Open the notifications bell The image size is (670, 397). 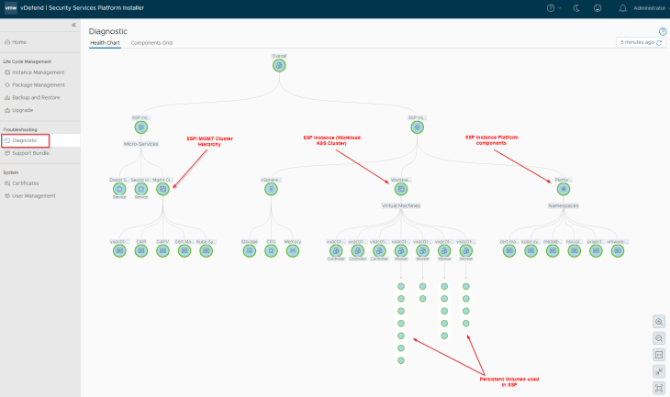(623, 8)
